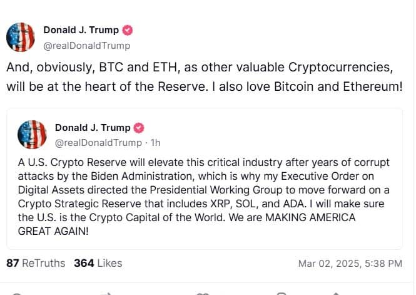Click the quoted post's Donald J. Trump name
Viewport: 416px width, 295px height.
point(93,128)
